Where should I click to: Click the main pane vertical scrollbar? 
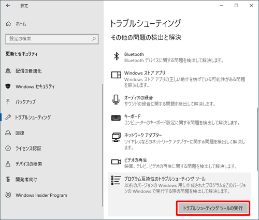coord(258,139)
